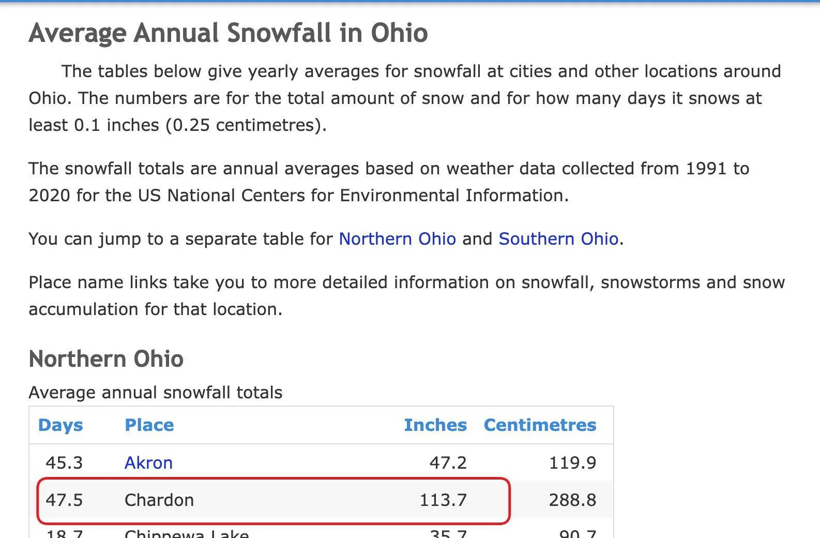
Task: Sort table by Centimetres column header
Action: click(540, 425)
